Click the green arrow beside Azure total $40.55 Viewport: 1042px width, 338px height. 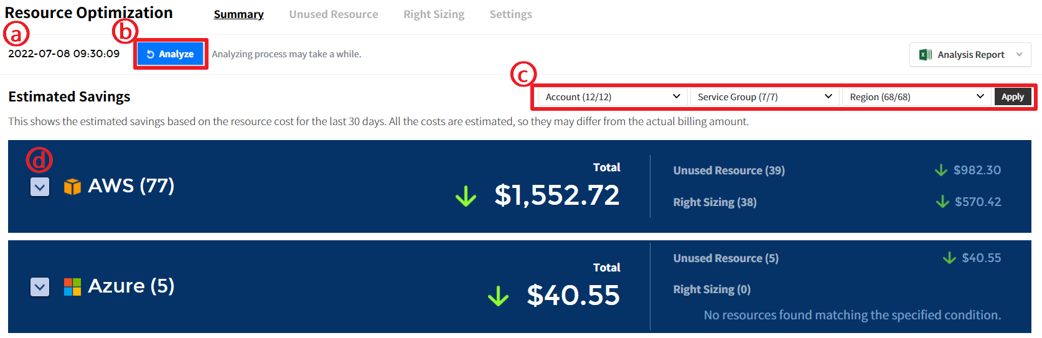(498, 296)
